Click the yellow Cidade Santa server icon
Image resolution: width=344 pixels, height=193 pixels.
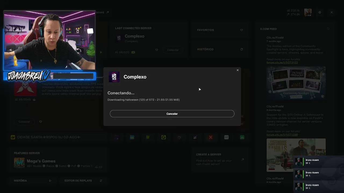pyautogui.click(x=13, y=137)
